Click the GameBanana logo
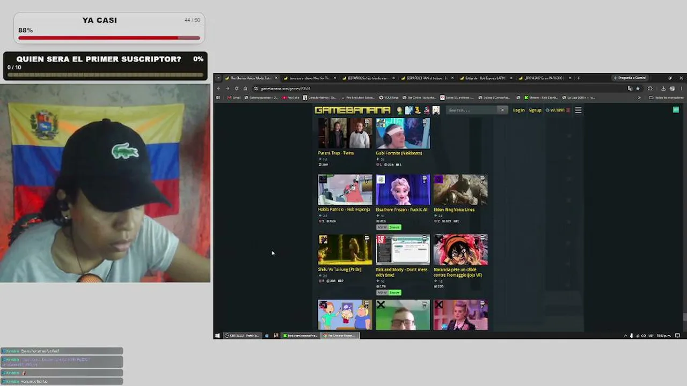The height and width of the screenshot is (386, 687). 353,110
